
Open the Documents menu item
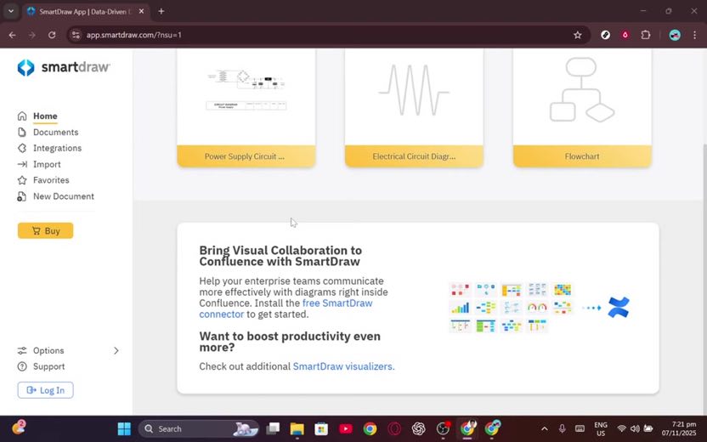tap(55, 132)
